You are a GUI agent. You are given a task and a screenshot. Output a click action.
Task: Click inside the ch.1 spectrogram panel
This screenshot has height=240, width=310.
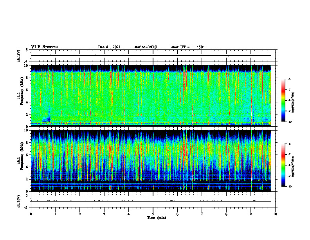(151, 96)
